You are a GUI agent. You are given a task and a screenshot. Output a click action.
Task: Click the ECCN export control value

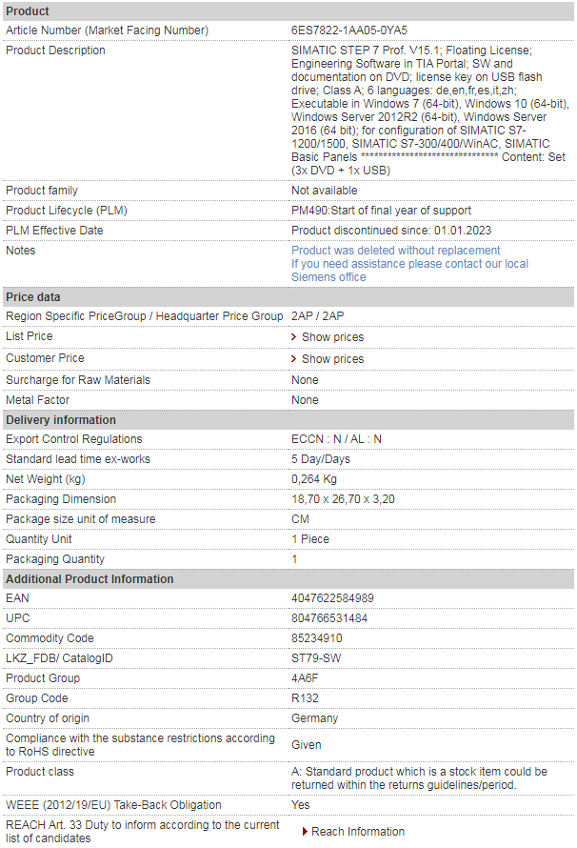point(337,439)
